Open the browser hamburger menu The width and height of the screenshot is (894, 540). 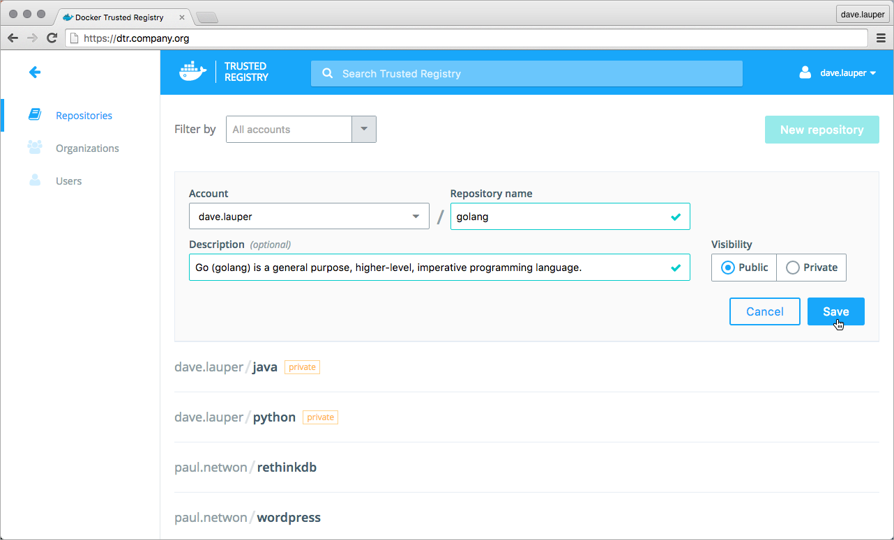881,38
